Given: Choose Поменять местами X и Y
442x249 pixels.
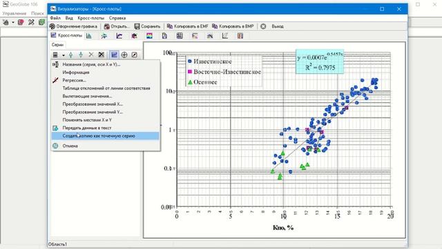Looking at the screenshot, I should point(106,120).
